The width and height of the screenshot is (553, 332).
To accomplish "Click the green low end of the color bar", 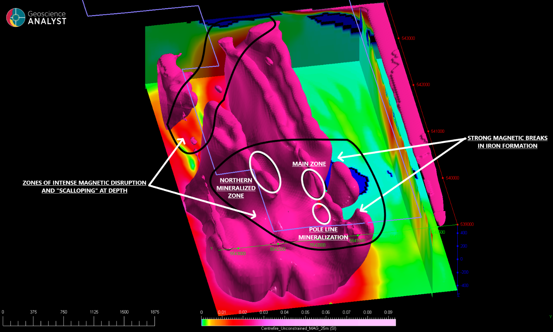I will tap(204, 322).
